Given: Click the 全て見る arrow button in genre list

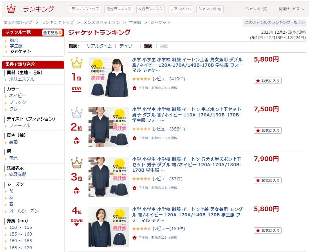Looking at the screenshot, I should [52, 33].
